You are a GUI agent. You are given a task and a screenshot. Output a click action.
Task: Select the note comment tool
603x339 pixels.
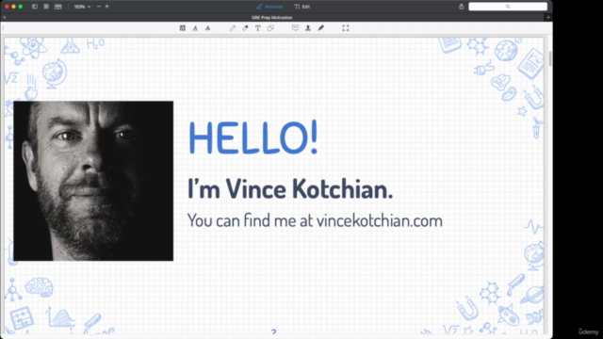tap(295, 28)
